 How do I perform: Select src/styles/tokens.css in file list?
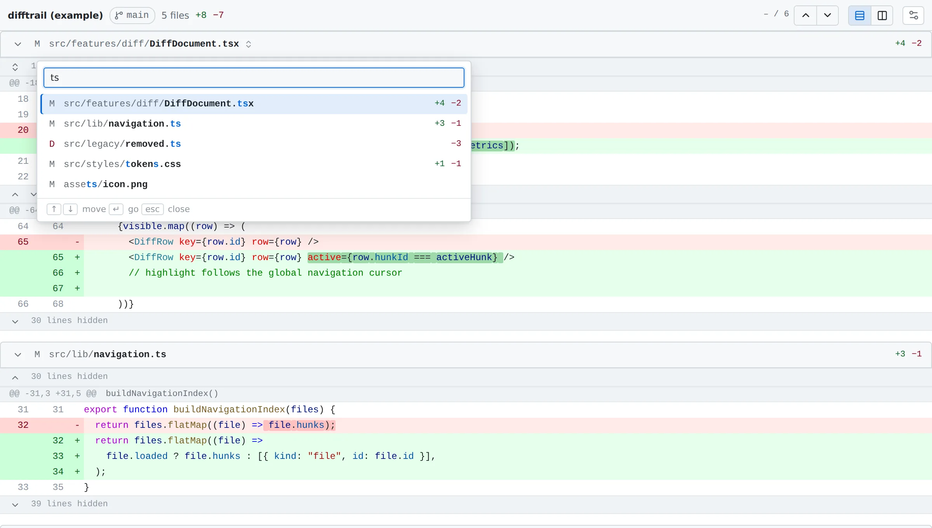point(254,164)
